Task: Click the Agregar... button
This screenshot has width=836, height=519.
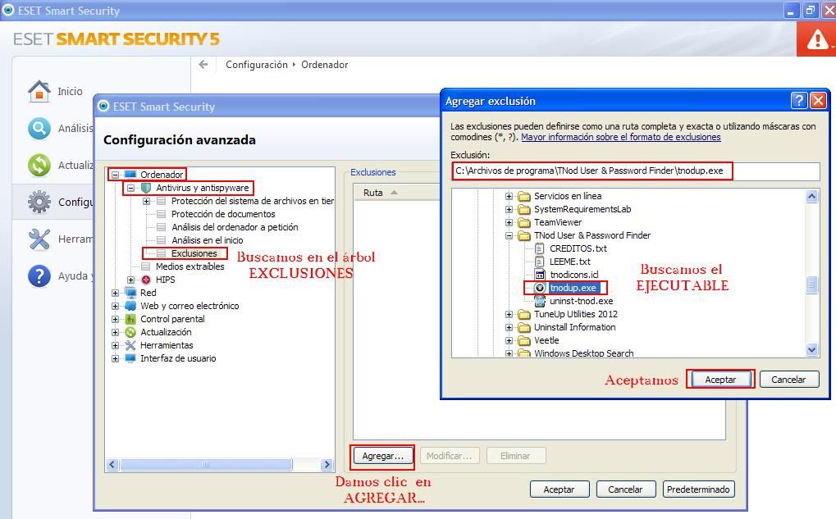Action: [x=382, y=456]
